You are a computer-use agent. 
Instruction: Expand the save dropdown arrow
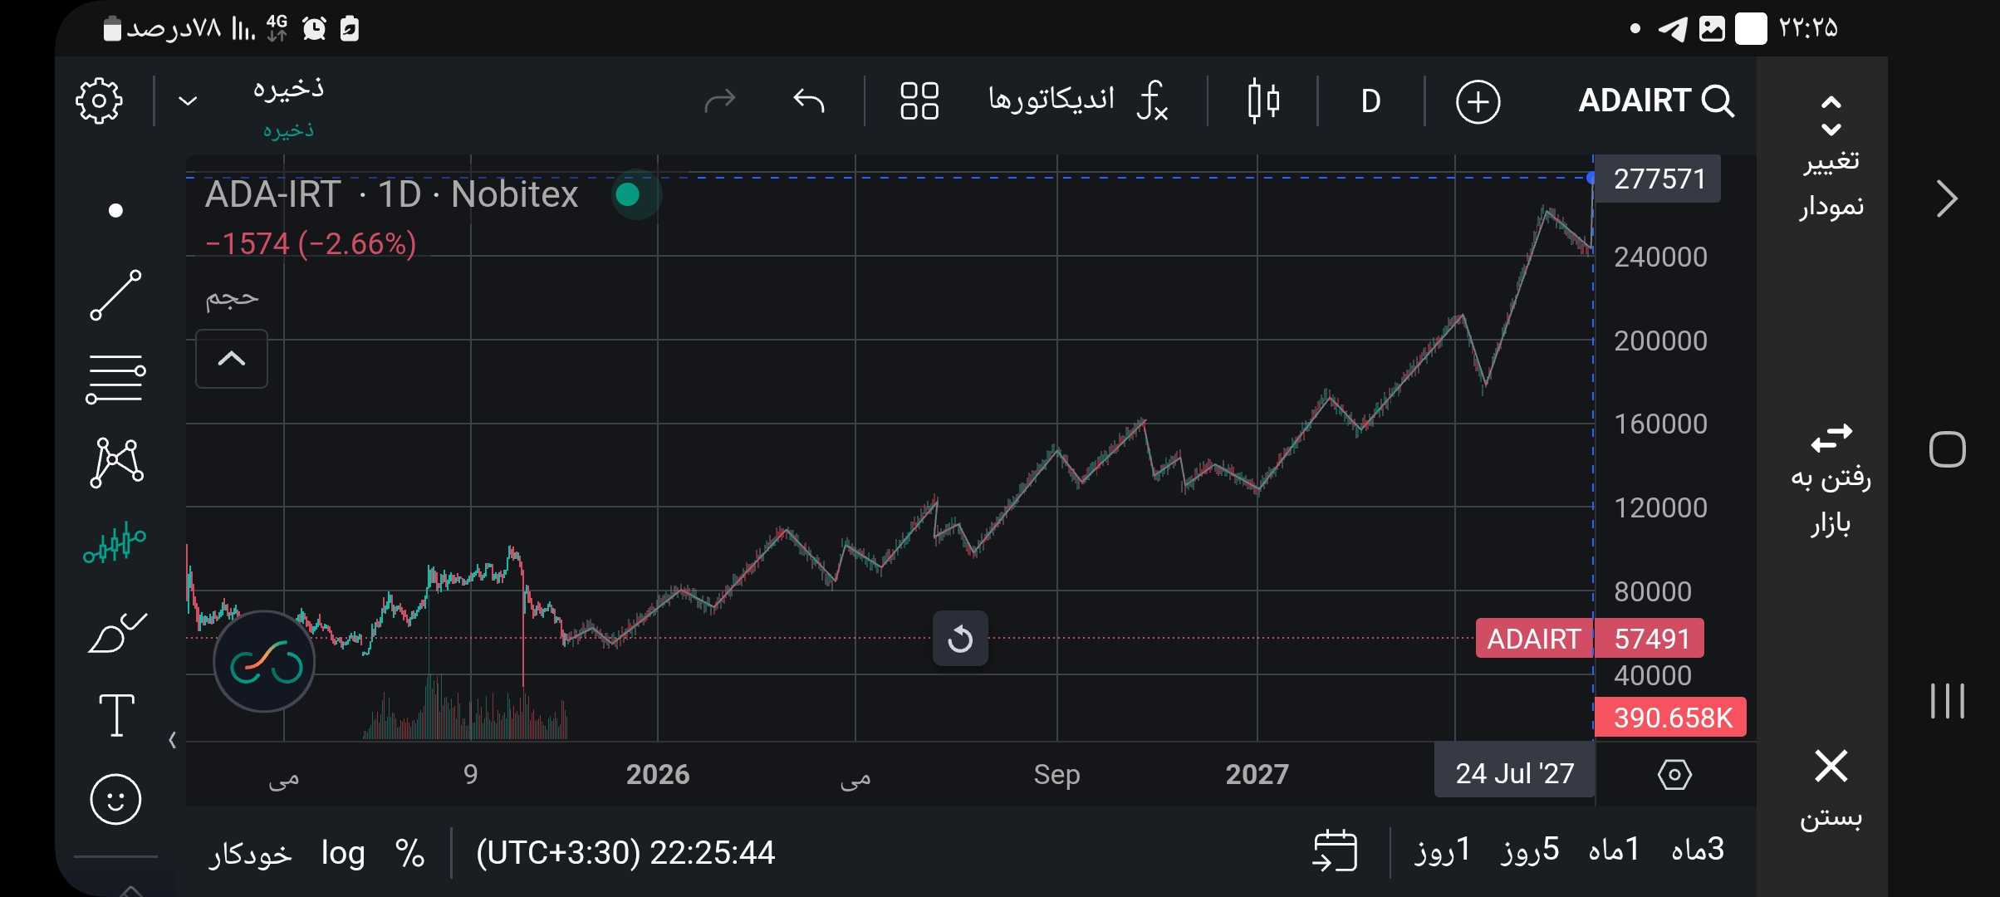189,101
